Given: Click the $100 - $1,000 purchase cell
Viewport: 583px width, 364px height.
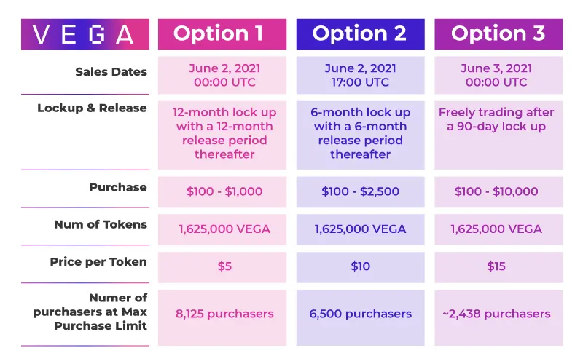Looking at the screenshot, I should pos(222,191).
